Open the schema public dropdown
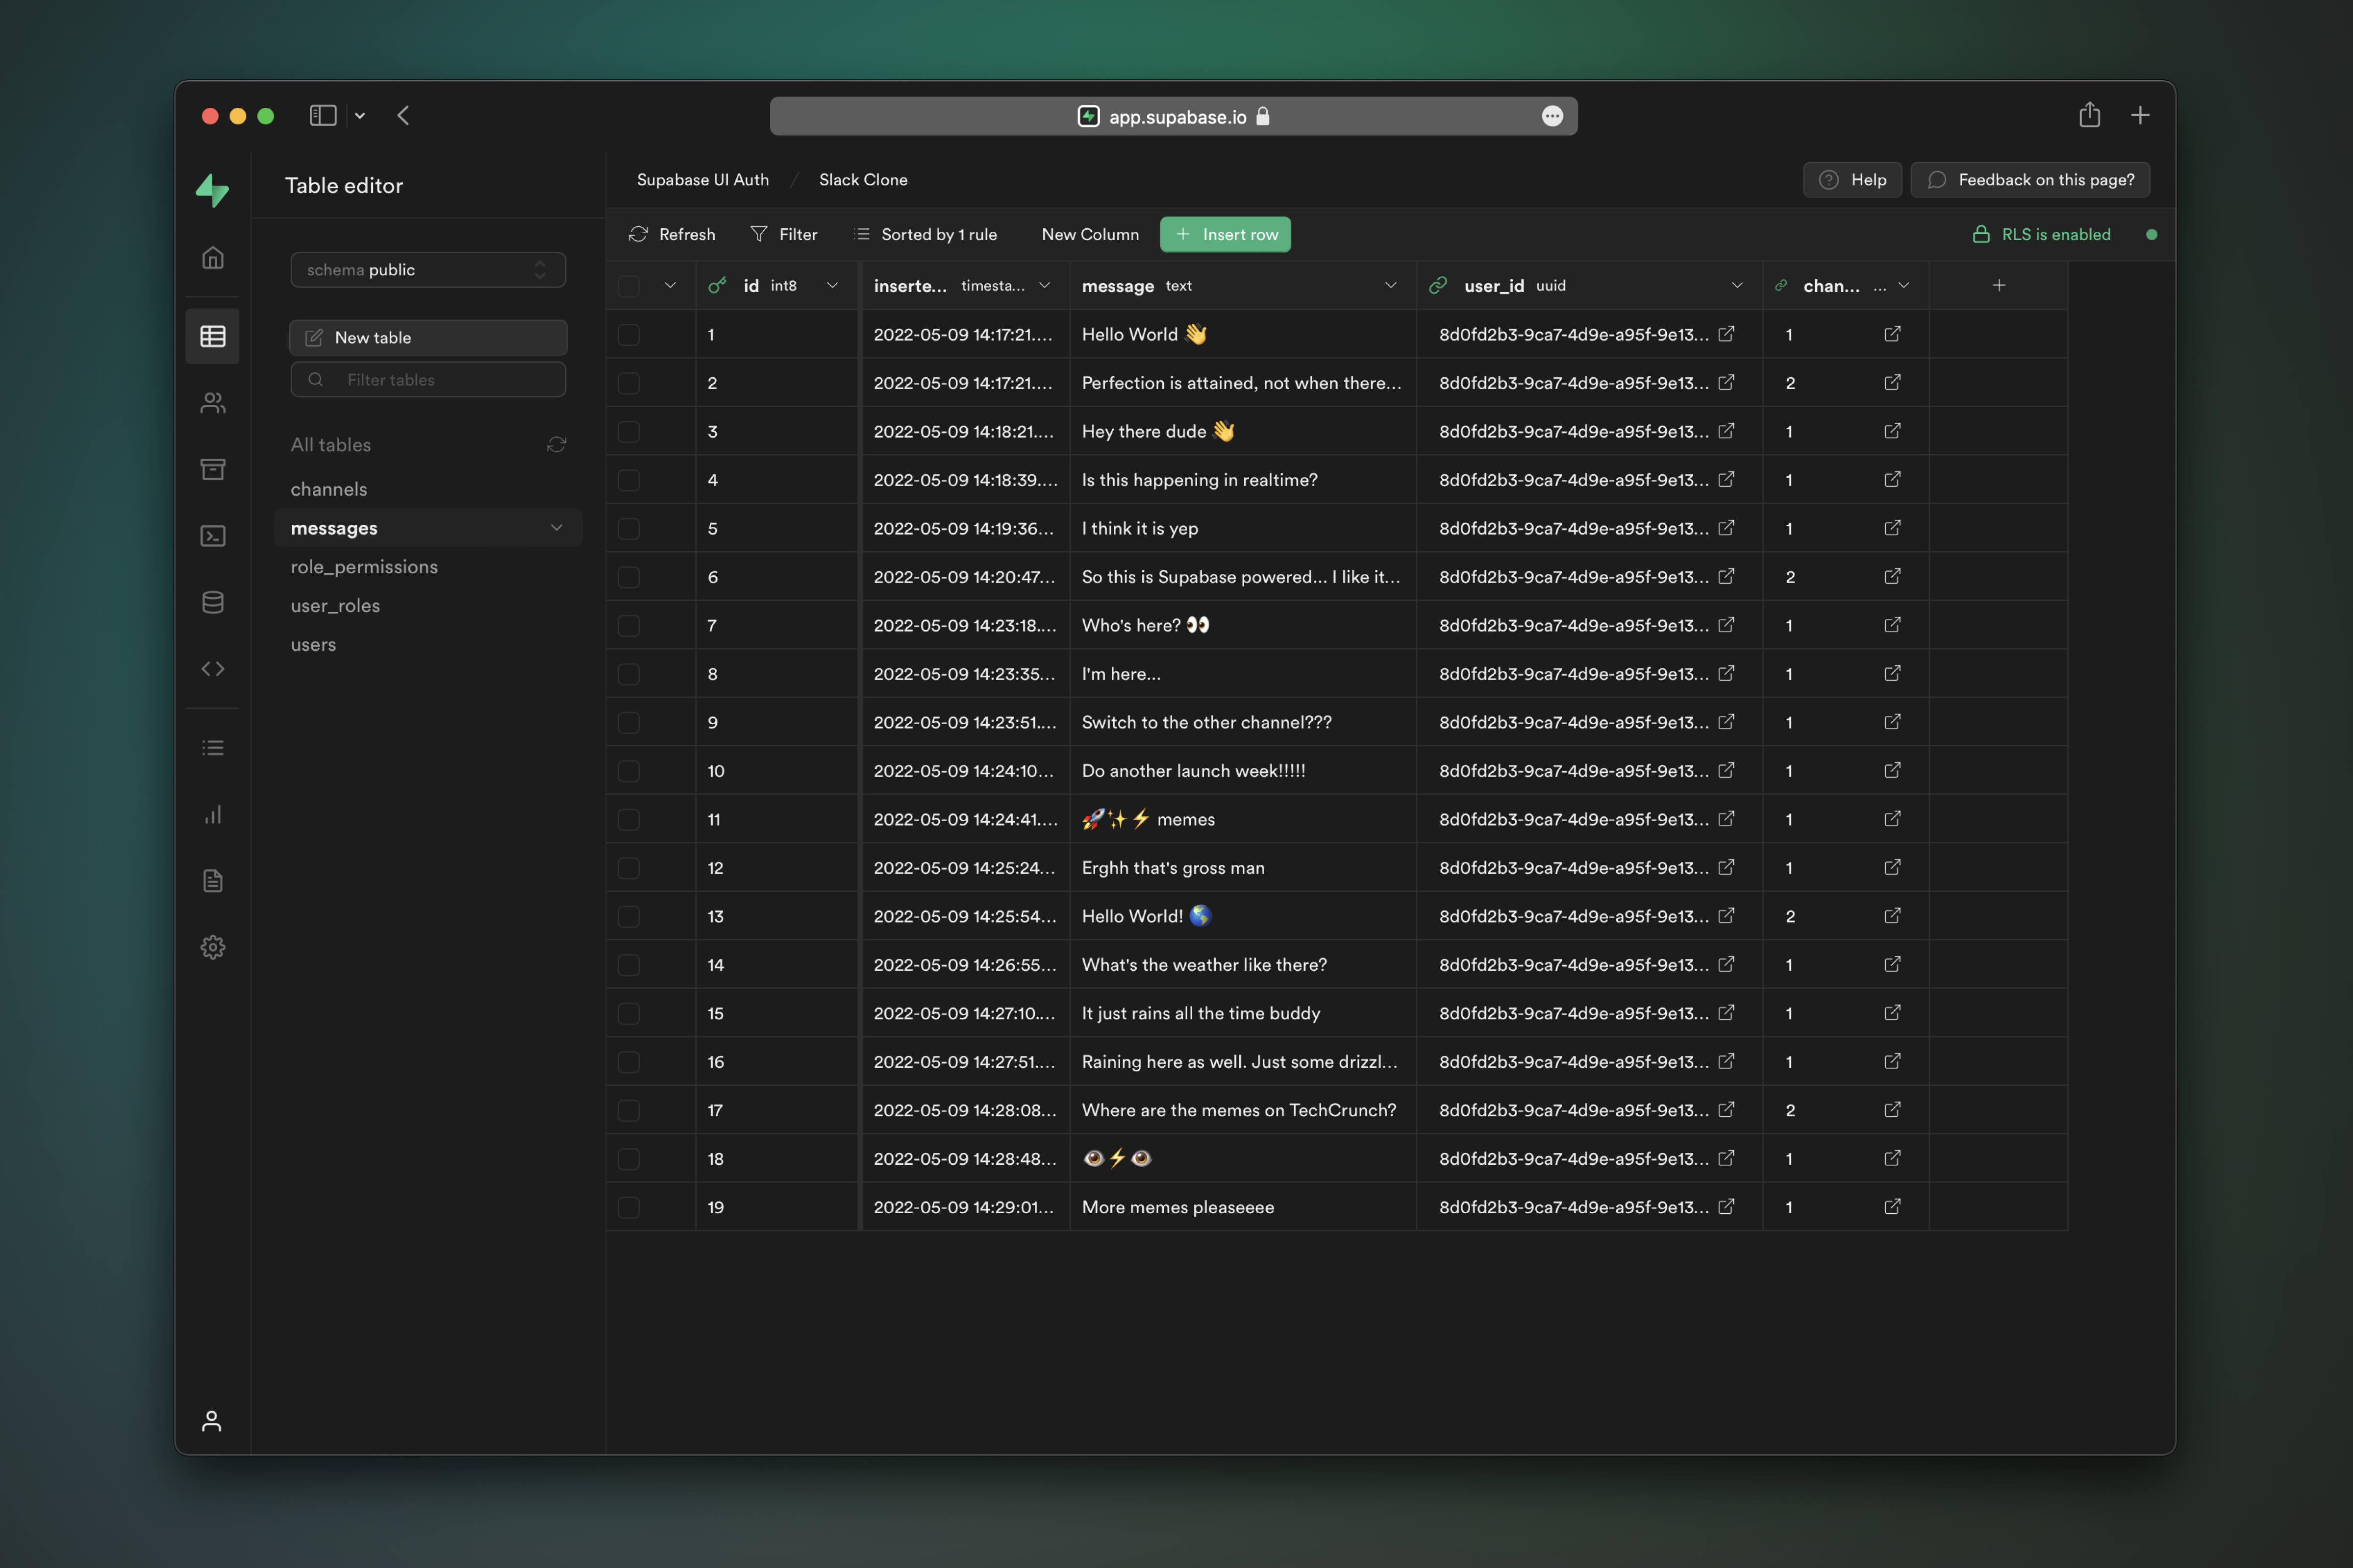 coord(428,270)
